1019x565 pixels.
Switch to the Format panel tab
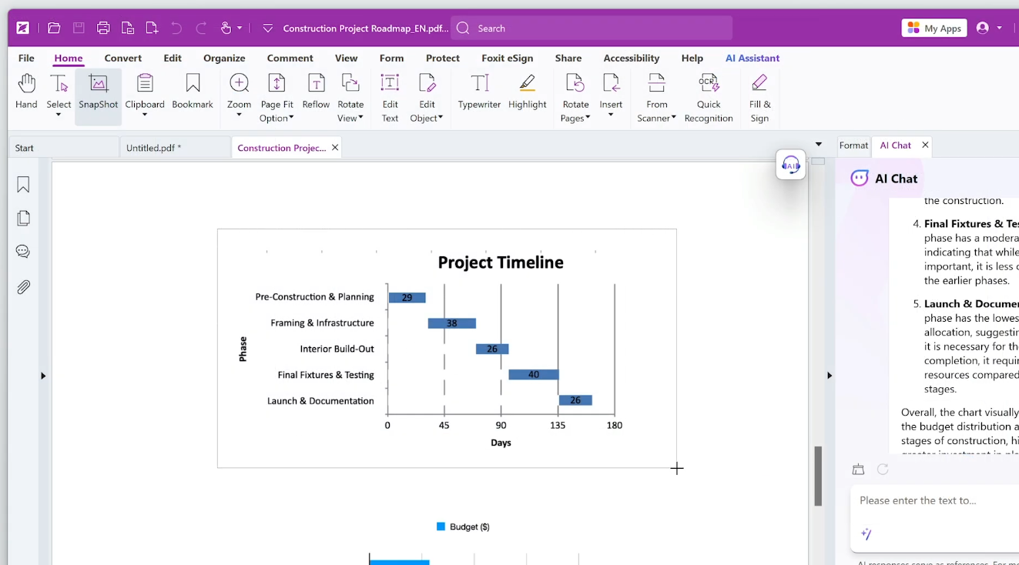[853, 145]
